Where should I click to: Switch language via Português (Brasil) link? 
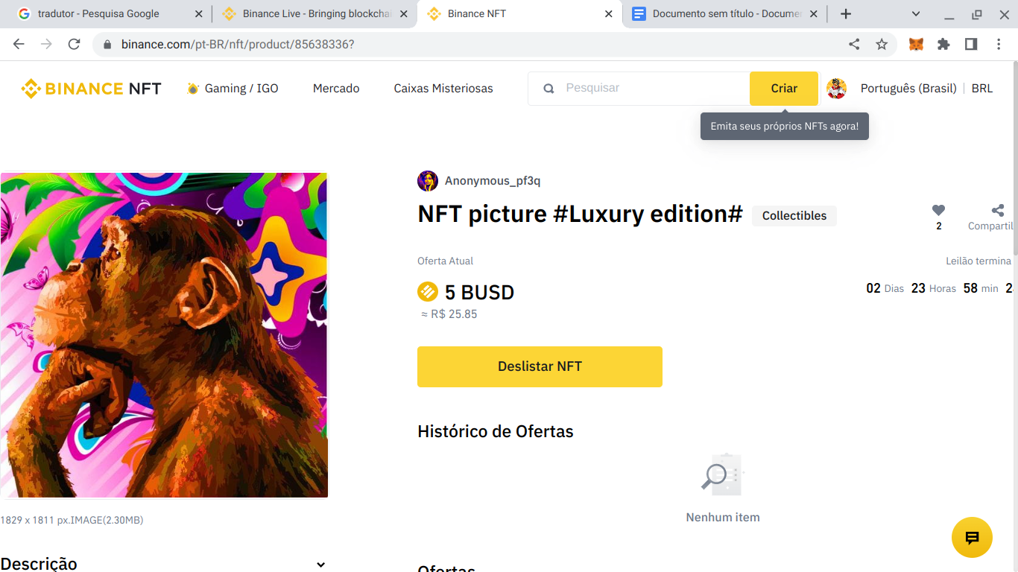(908, 88)
